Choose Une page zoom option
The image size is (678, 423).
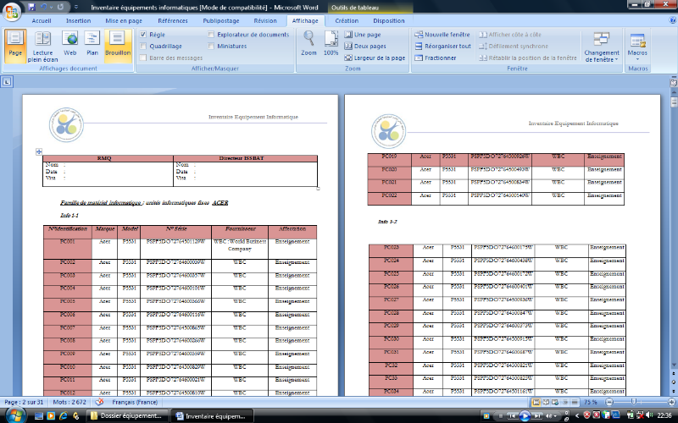pos(363,35)
